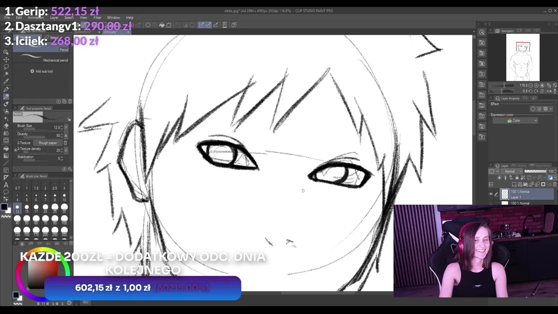Viewport: 558px width, 314px height.
Task: Click the layer opacity slider
Action: 535,171
